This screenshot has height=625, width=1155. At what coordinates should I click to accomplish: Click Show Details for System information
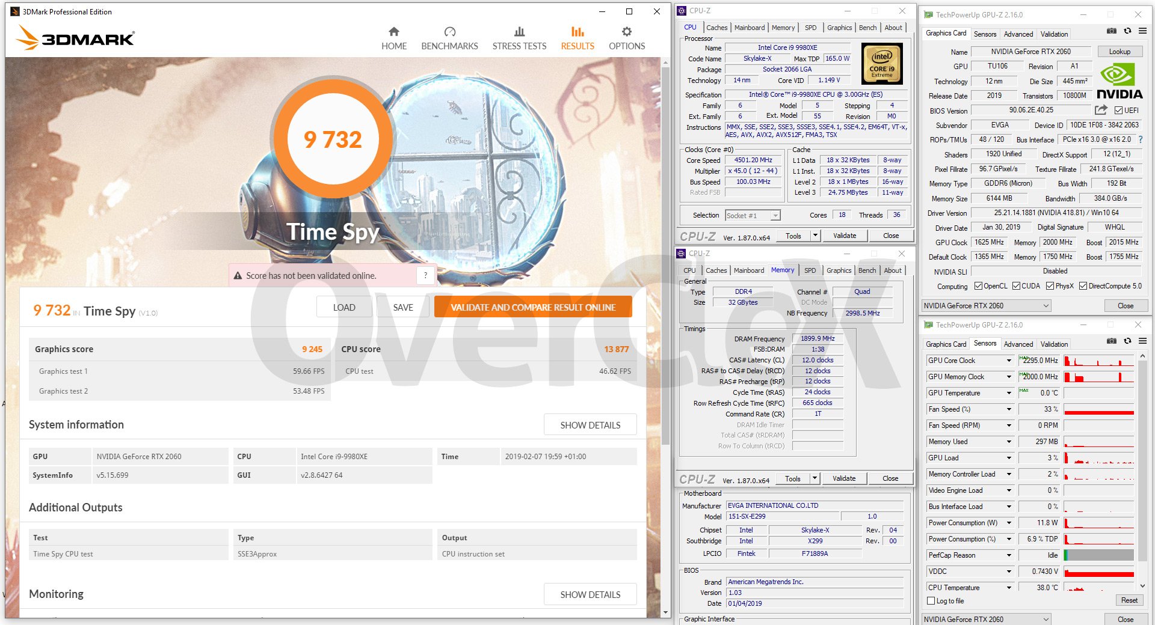(x=590, y=425)
